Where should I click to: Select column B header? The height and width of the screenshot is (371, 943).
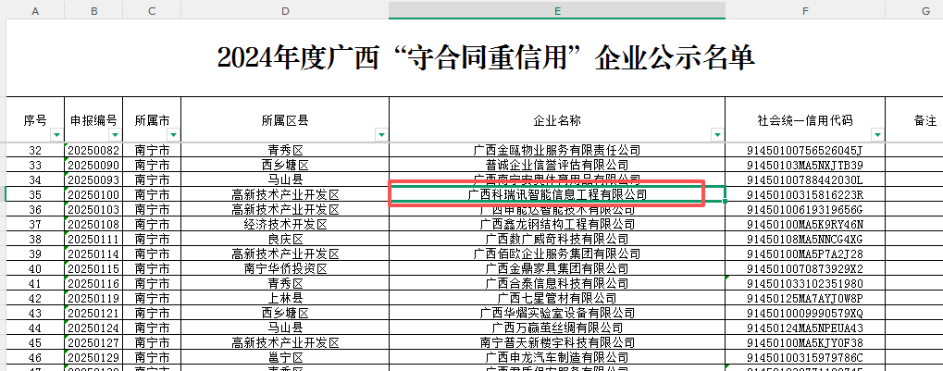pyautogui.click(x=93, y=10)
